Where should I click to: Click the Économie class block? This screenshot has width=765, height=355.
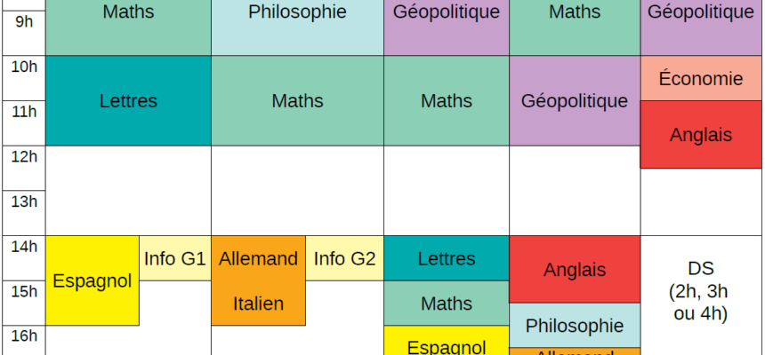point(701,79)
